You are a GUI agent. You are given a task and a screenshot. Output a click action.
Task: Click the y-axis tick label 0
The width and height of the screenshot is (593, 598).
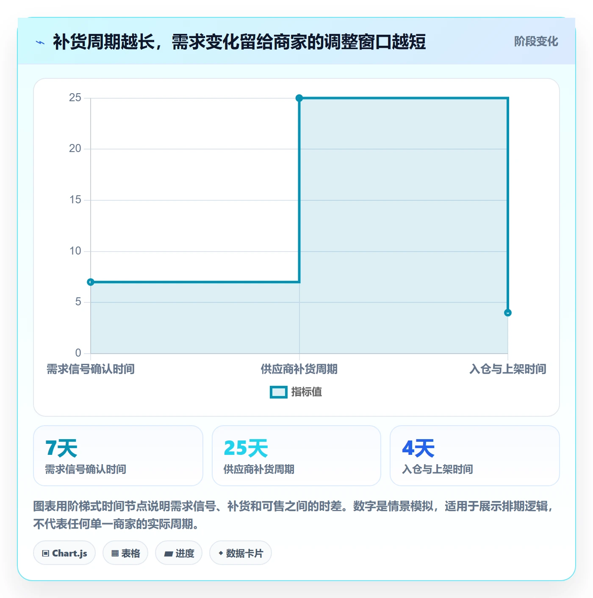click(x=78, y=353)
